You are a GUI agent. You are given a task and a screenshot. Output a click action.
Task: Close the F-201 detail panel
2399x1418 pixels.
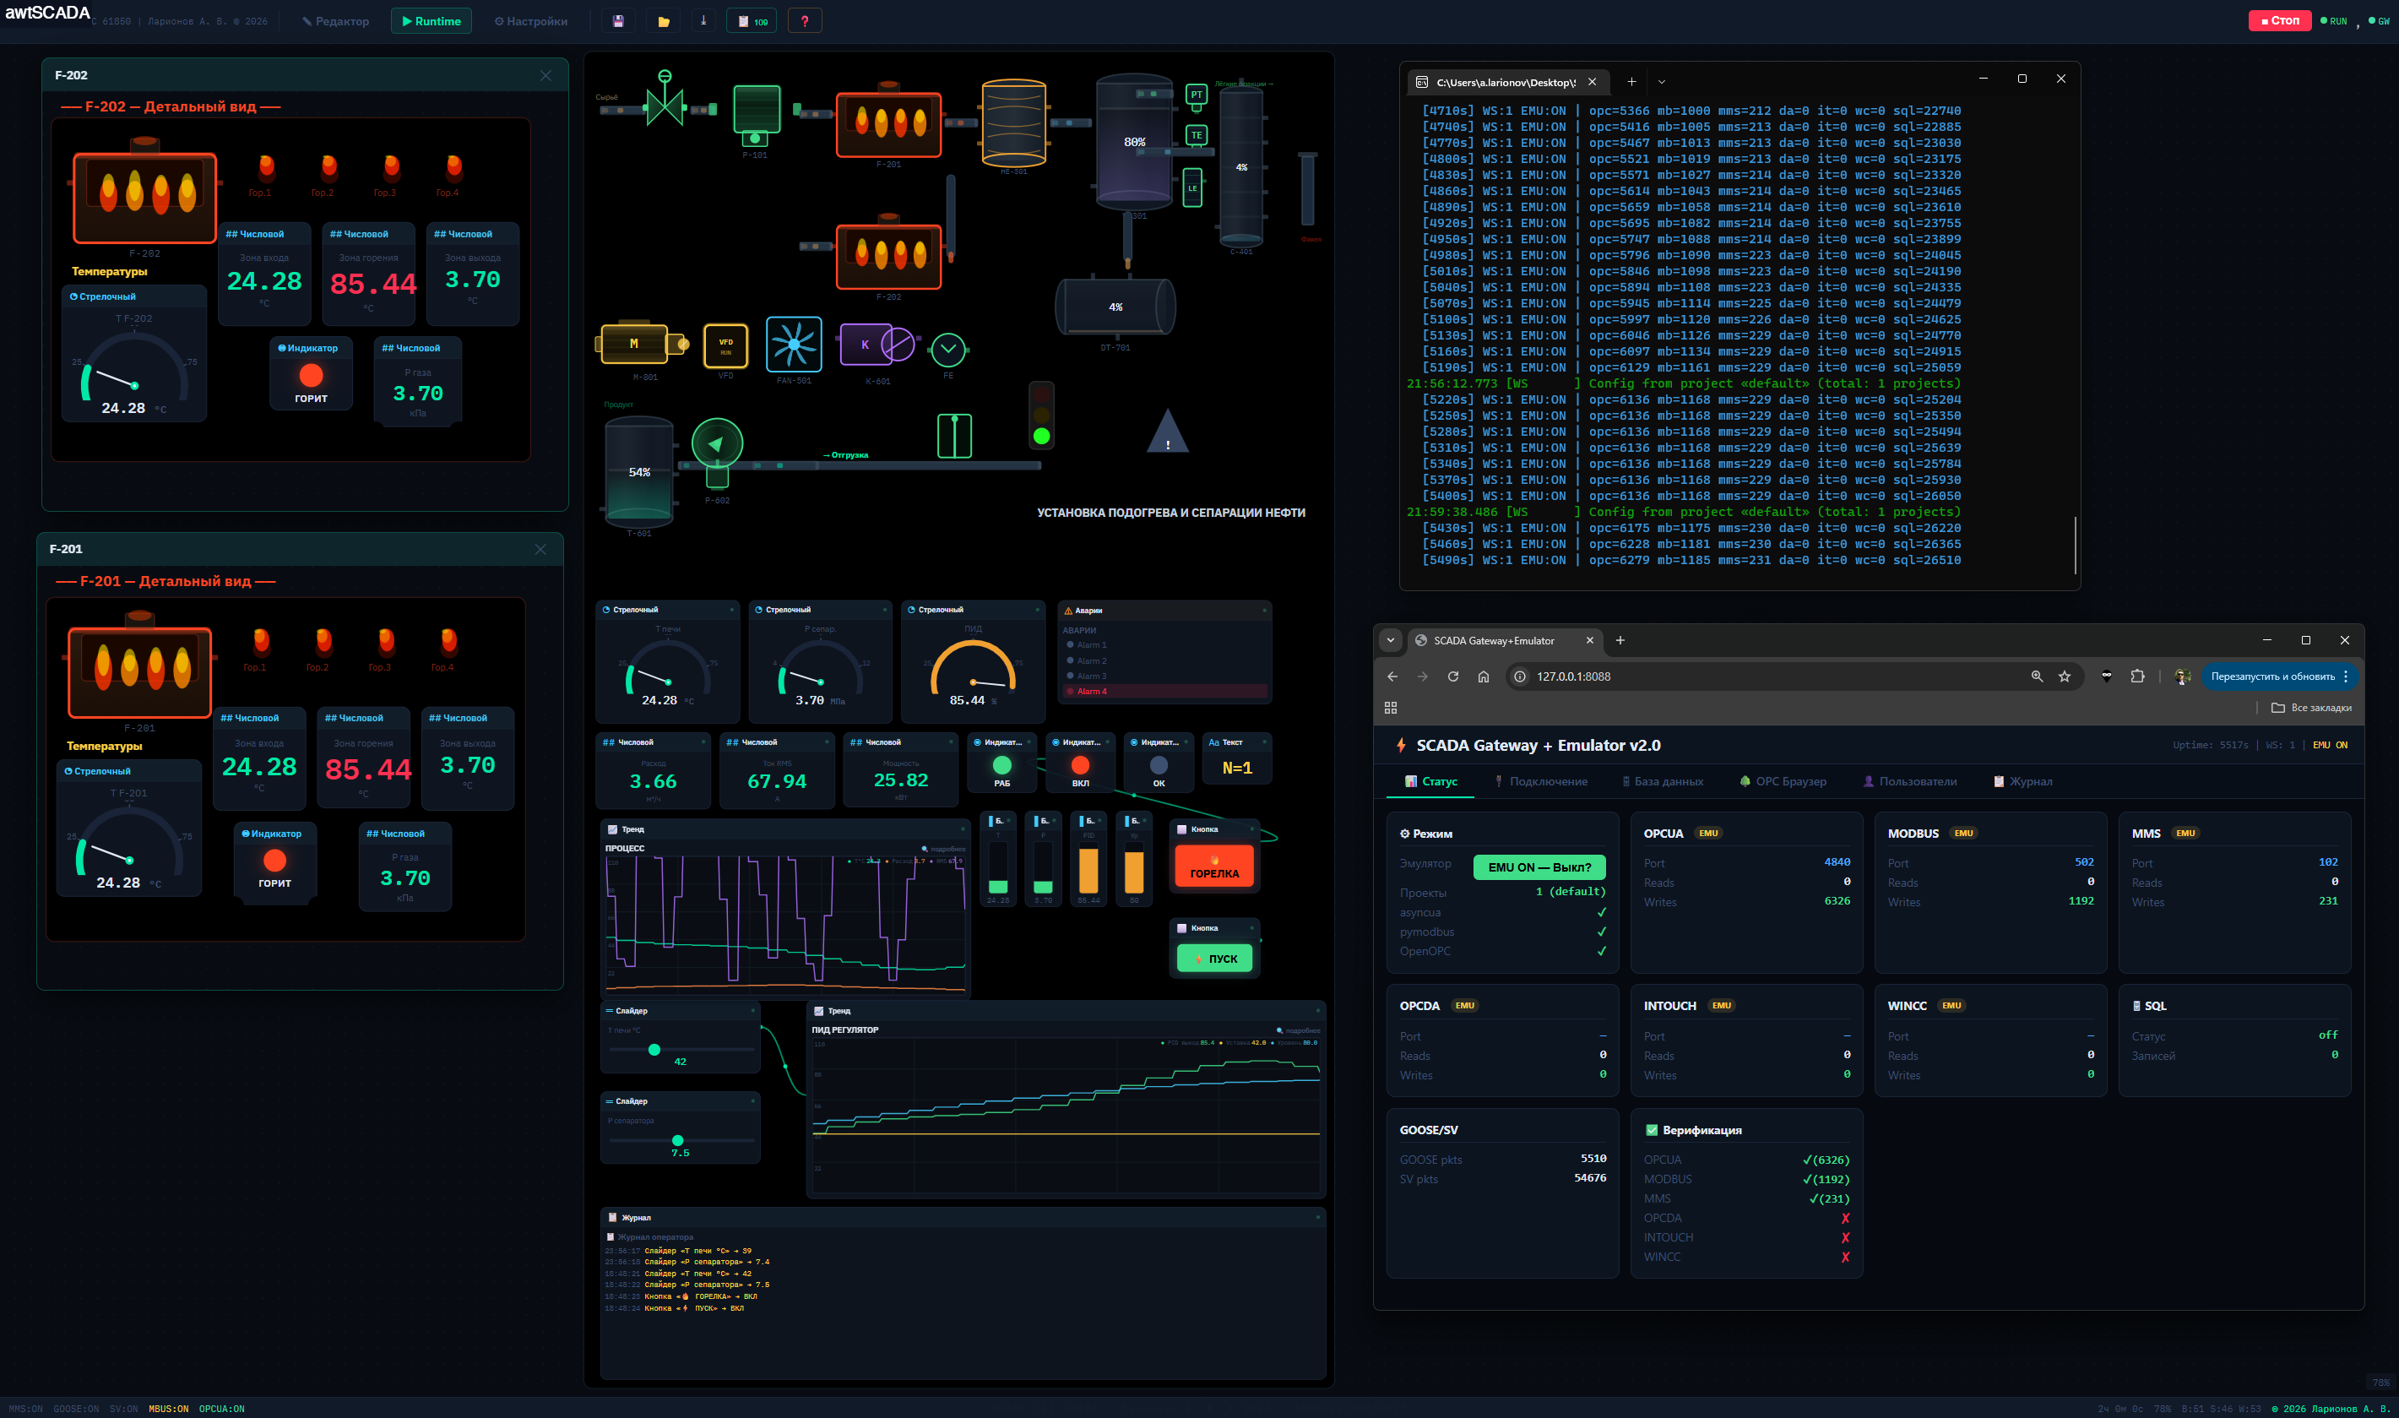[x=540, y=550]
